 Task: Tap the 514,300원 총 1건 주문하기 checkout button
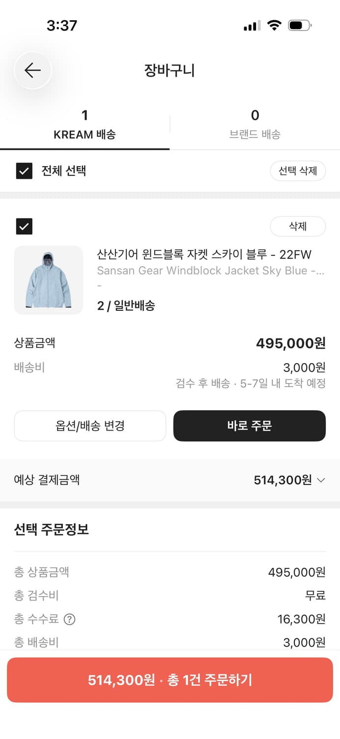(170, 679)
